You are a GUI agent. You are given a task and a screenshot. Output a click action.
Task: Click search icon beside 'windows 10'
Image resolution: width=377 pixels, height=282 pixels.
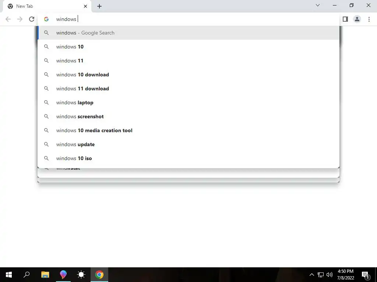[46, 47]
